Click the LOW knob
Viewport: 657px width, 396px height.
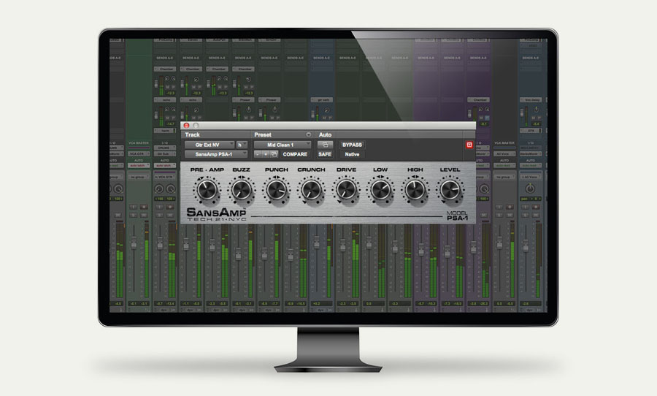(380, 190)
